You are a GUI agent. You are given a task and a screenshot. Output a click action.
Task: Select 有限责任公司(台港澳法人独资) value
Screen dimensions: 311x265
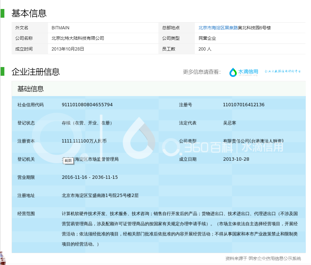tap(253, 141)
